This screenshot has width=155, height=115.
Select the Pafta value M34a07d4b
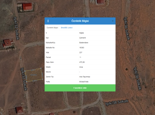coord(84,82)
